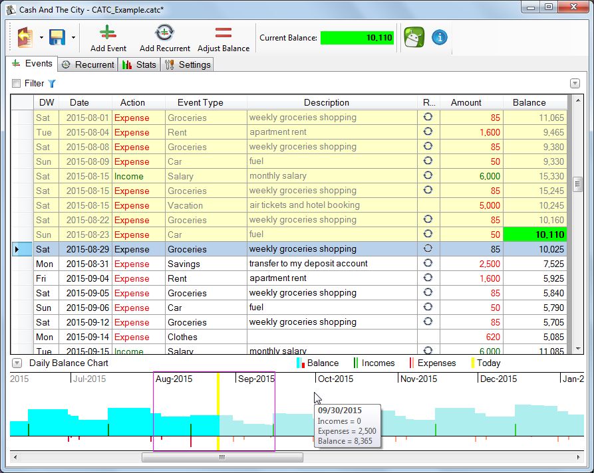The image size is (594, 473).
Task: Click recurrent icon on 2015-08-23 fuel row
Action: [x=428, y=234]
